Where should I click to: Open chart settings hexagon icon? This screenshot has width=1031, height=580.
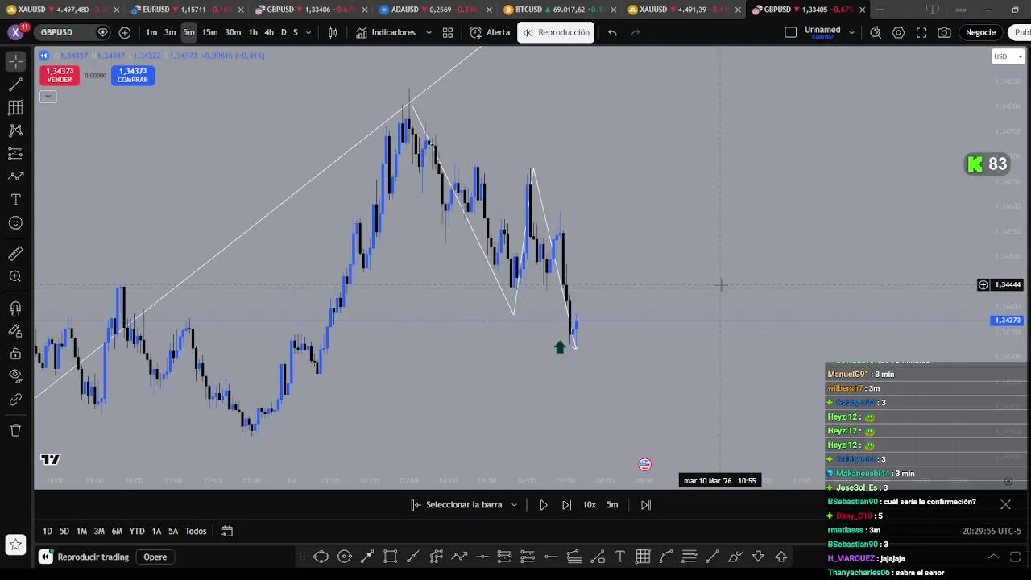[x=898, y=32]
